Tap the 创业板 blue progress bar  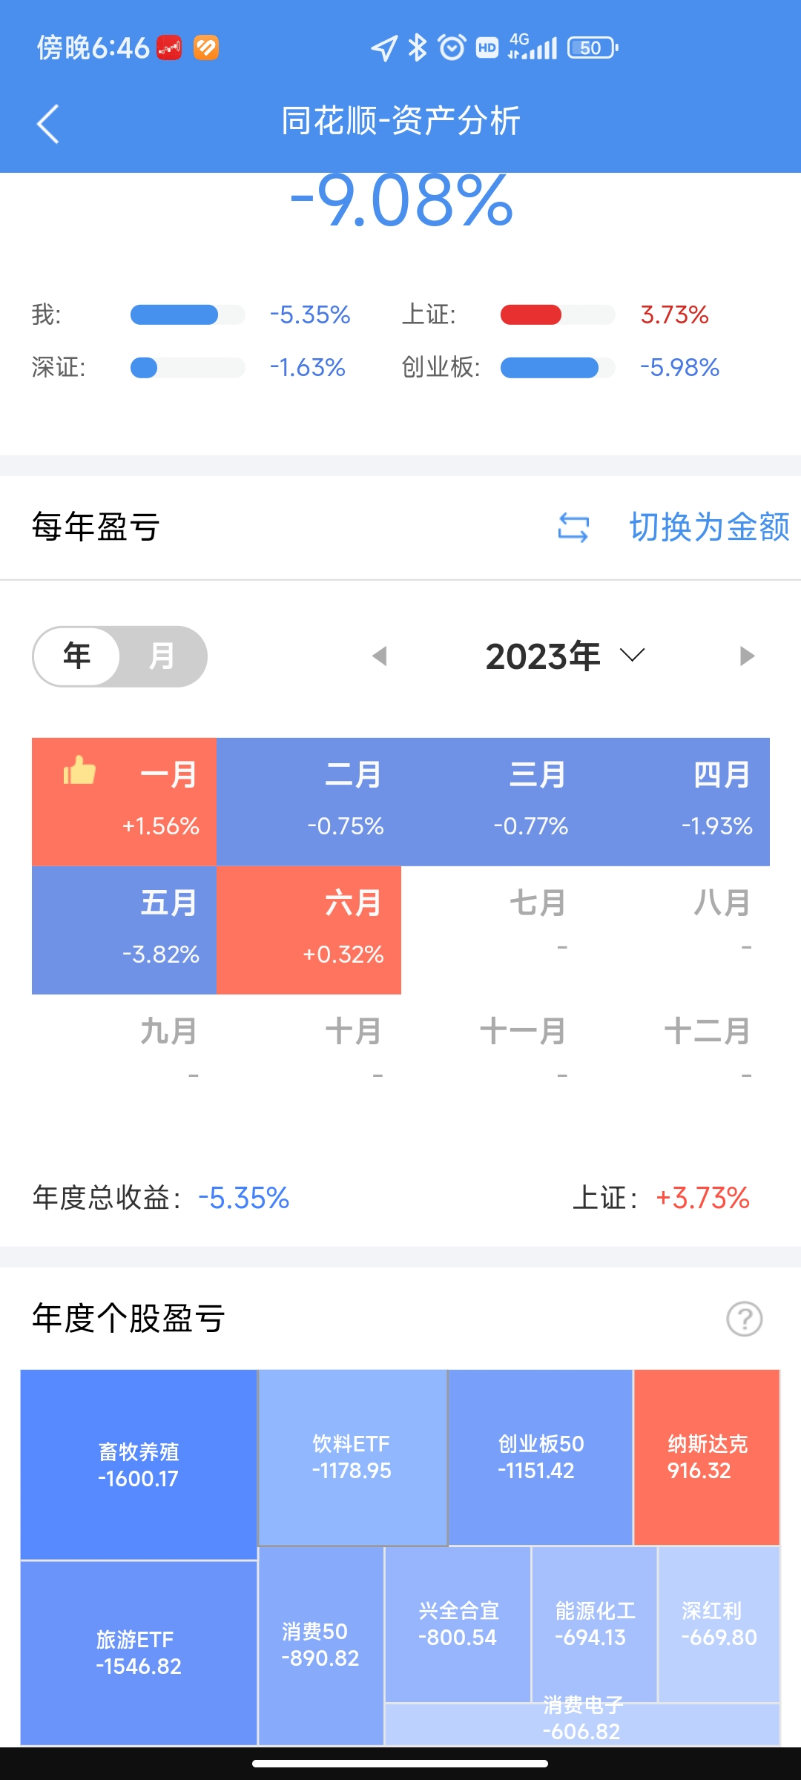550,368
